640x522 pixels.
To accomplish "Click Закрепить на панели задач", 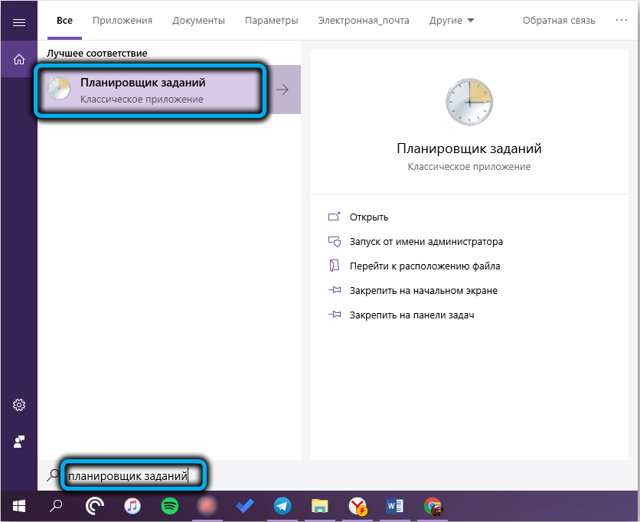I will coord(412,315).
